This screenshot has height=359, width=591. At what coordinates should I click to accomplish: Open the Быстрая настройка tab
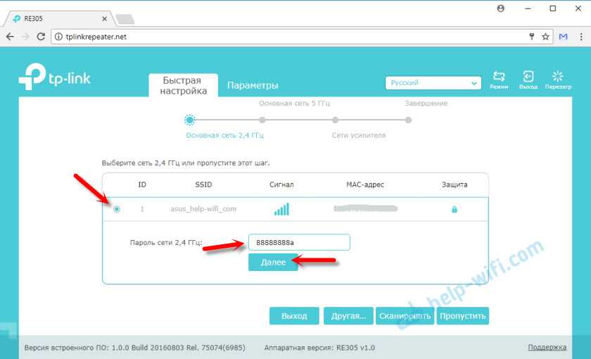coord(183,85)
